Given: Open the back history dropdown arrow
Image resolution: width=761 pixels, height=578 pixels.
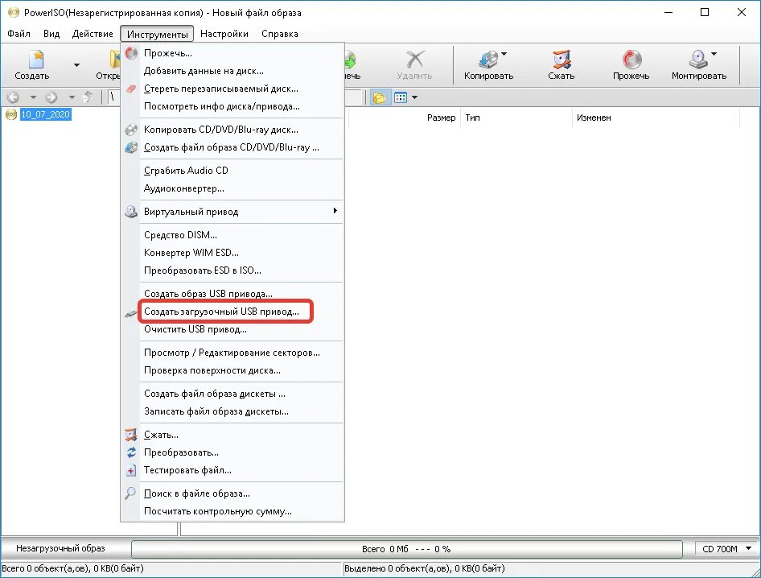Looking at the screenshot, I should [x=33, y=97].
